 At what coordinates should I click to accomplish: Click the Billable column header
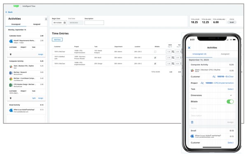tap(157, 47)
